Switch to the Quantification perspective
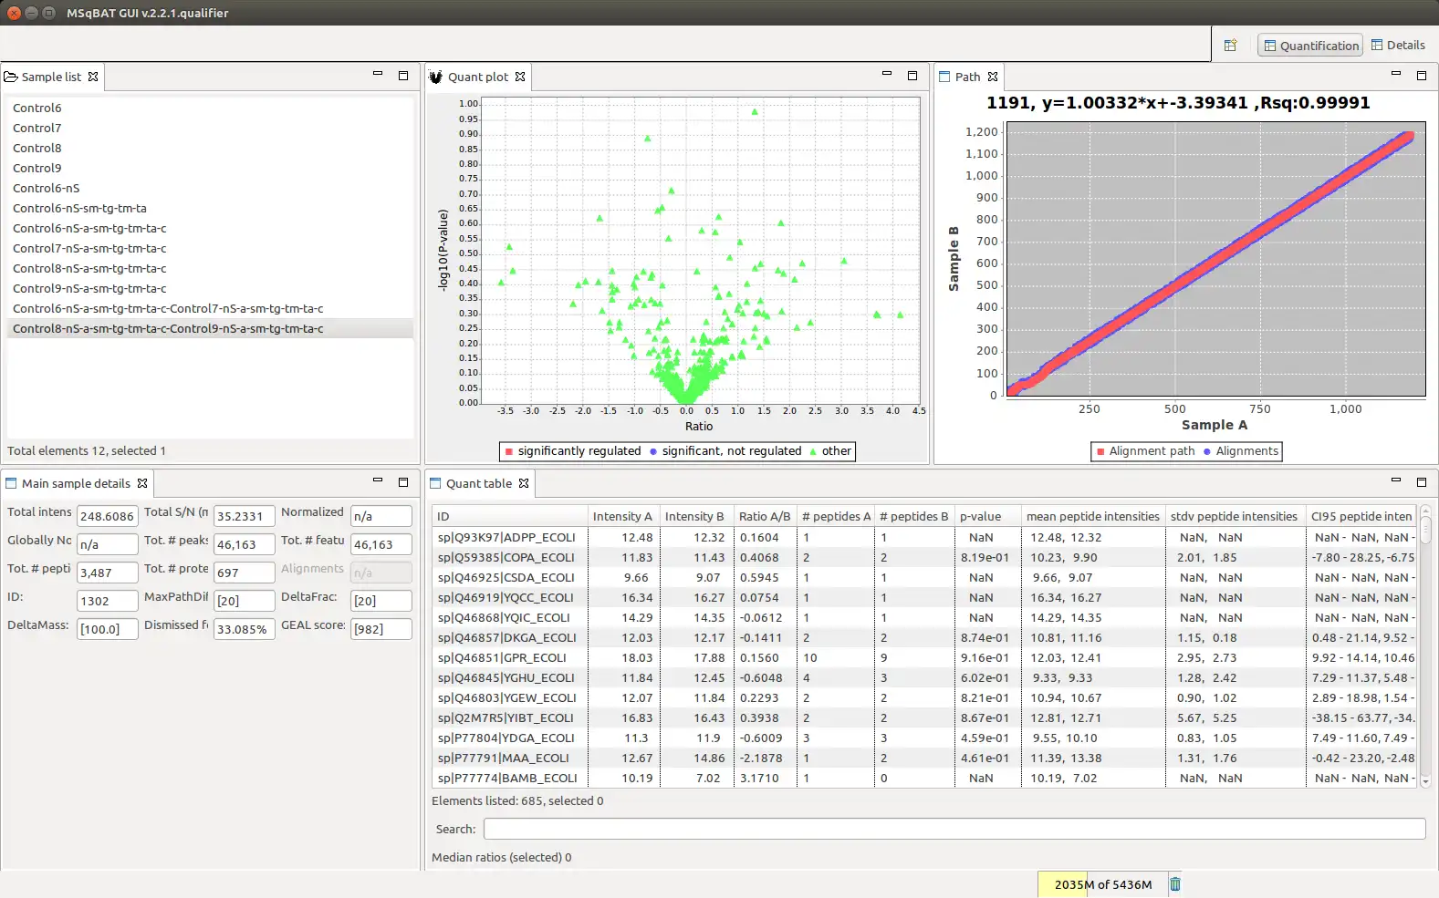The height and width of the screenshot is (898, 1439). [1309, 46]
